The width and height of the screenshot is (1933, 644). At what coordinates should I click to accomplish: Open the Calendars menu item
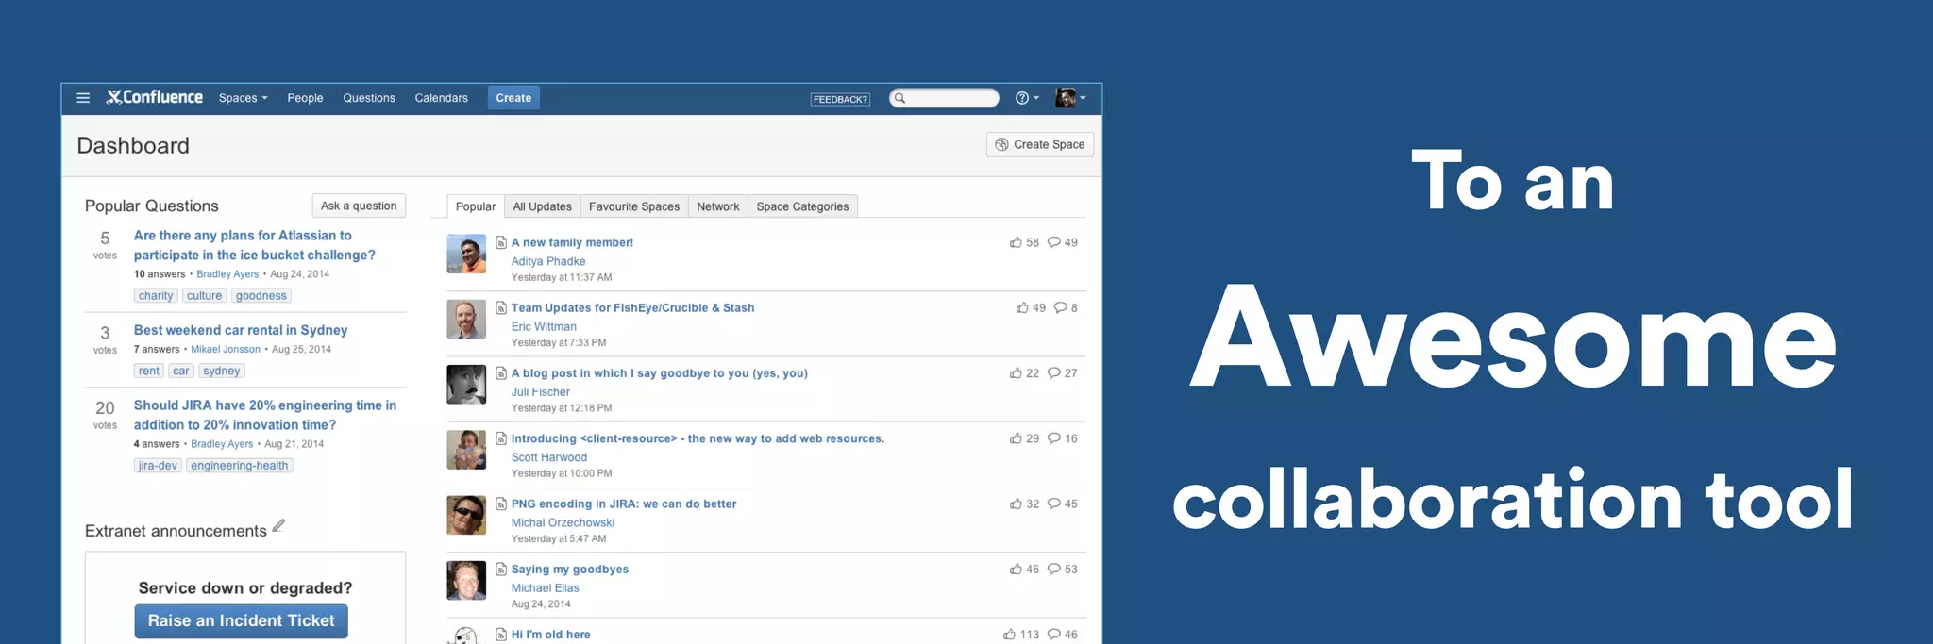[441, 98]
